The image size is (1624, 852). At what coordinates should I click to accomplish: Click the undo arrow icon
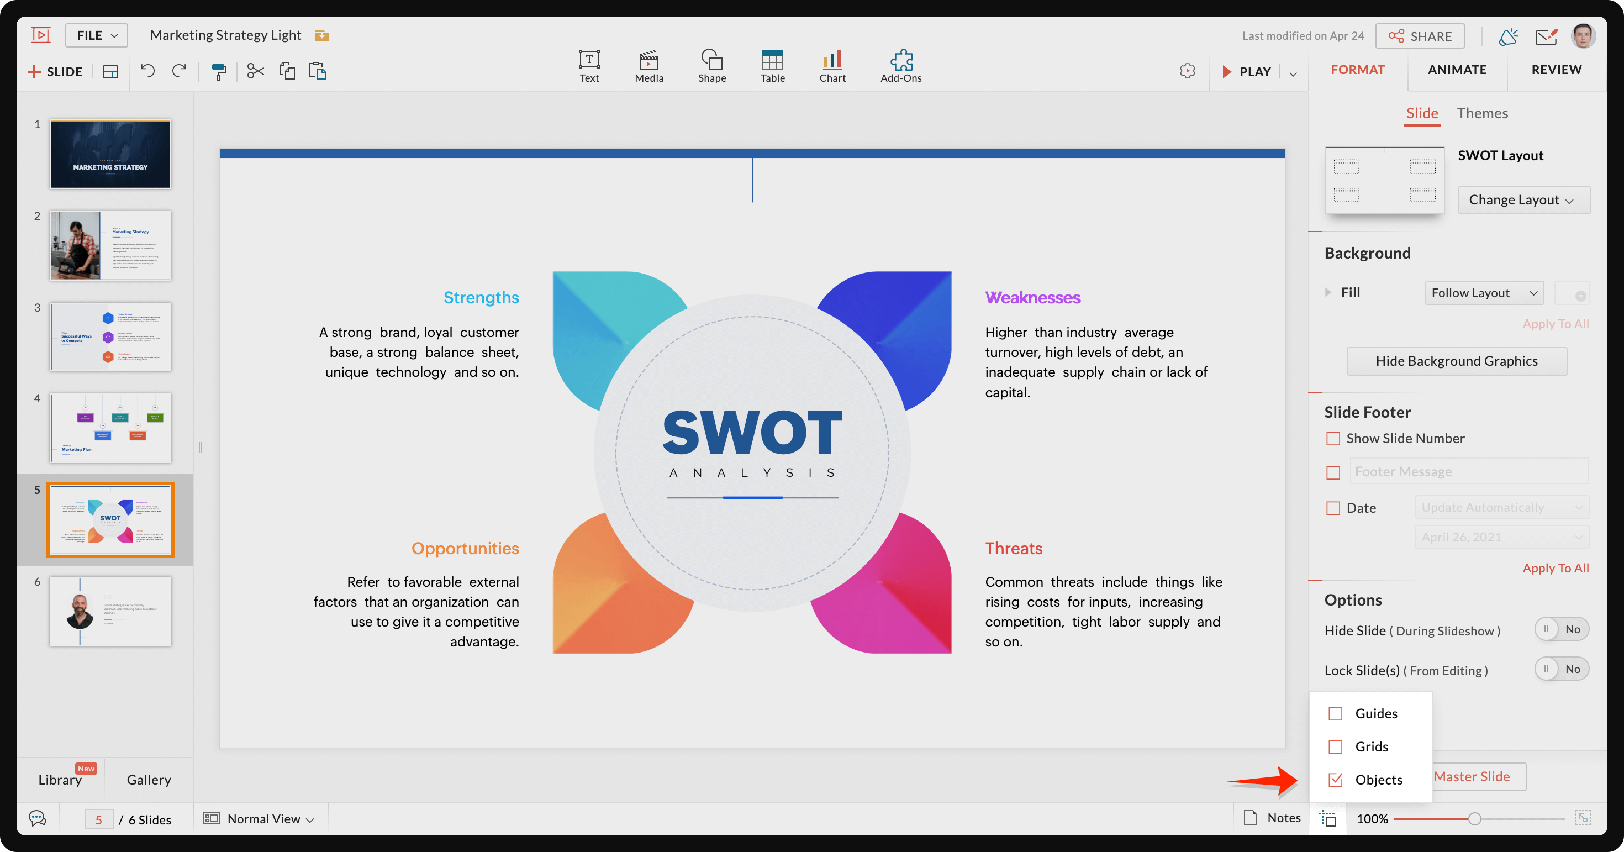(x=147, y=71)
